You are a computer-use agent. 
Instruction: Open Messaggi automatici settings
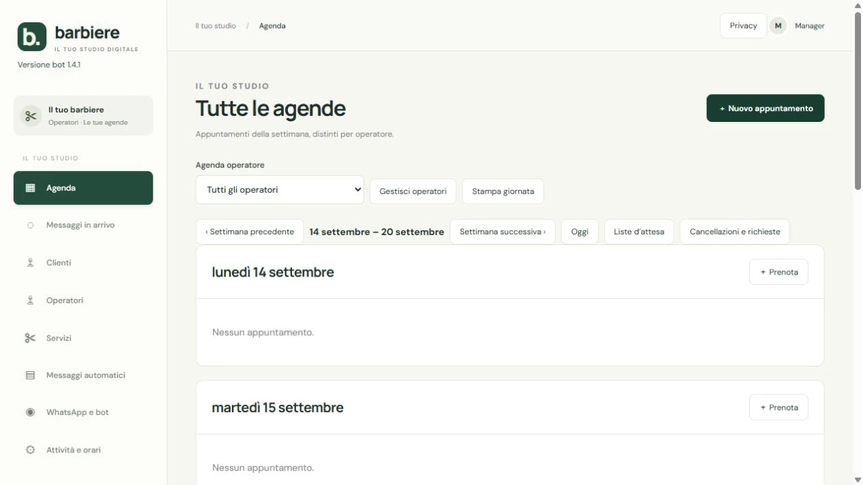(83, 375)
